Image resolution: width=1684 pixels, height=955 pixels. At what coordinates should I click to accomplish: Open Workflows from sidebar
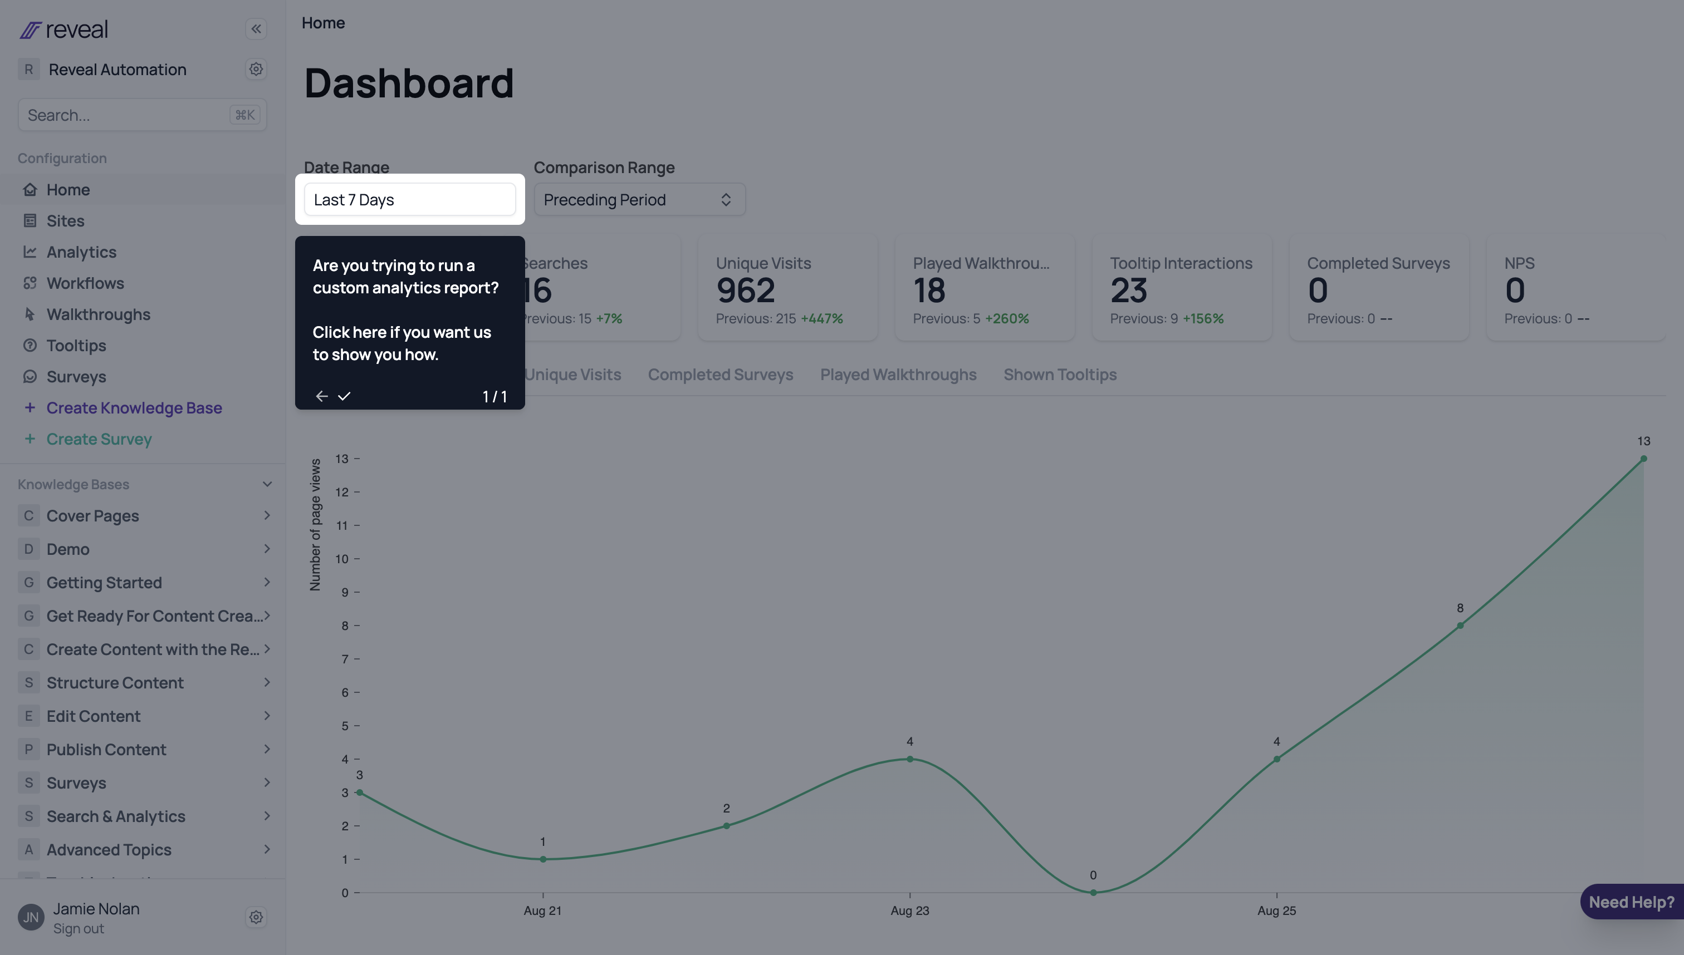point(86,282)
